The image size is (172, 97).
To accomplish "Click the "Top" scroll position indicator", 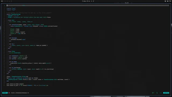I will point(157,93).
